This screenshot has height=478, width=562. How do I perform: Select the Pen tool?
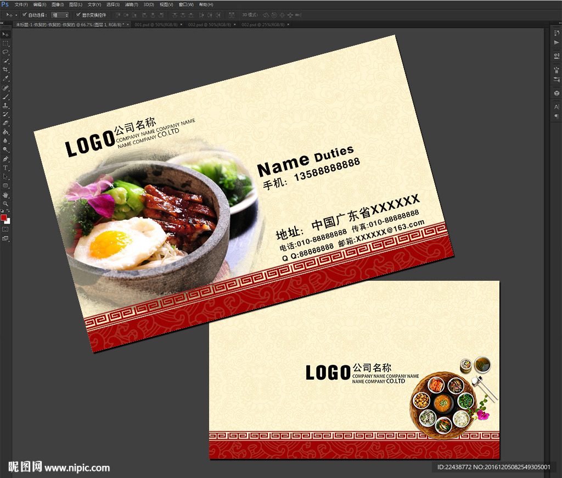click(x=5, y=159)
